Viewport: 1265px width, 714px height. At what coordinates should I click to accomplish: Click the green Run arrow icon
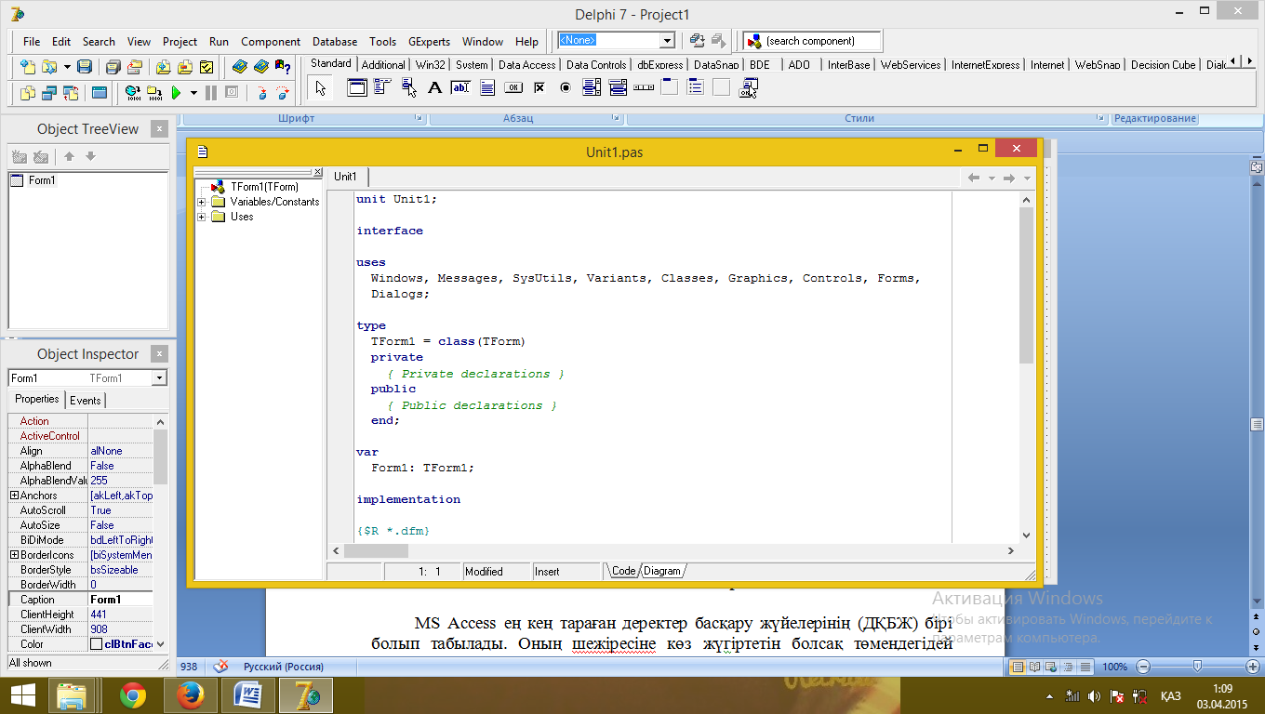tap(176, 92)
